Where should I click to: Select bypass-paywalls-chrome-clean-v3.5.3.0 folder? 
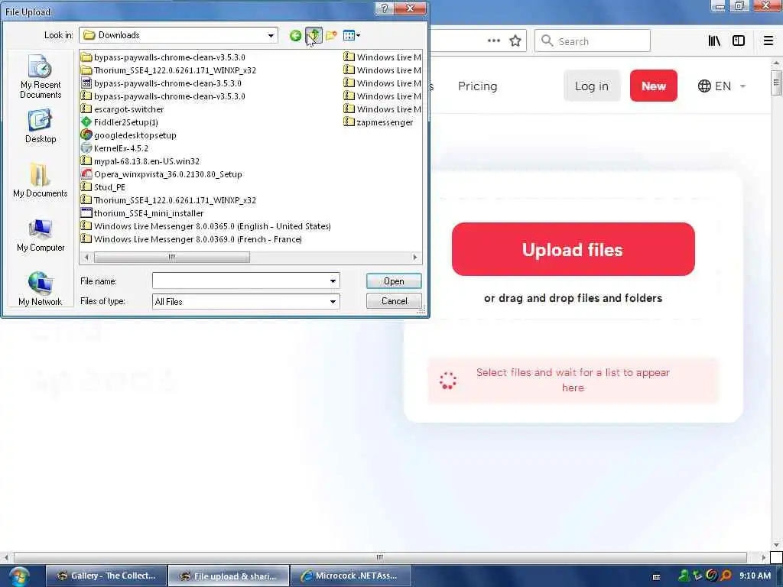coord(163,57)
